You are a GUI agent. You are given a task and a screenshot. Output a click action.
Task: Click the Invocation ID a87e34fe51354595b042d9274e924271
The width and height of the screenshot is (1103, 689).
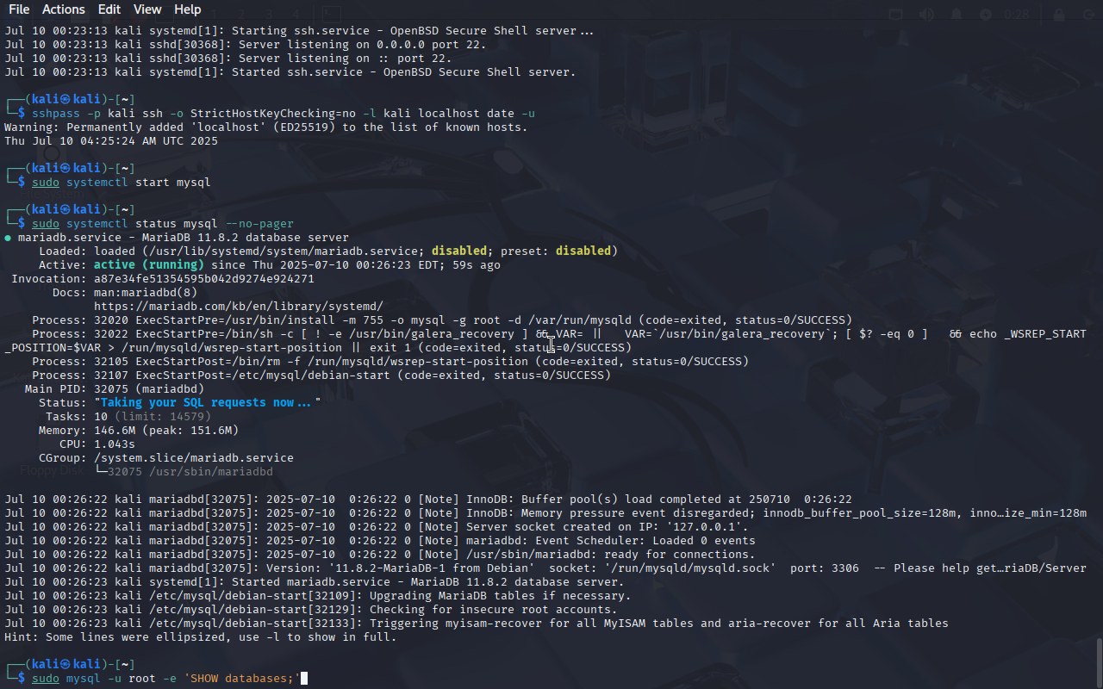pyautogui.click(x=204, y=279)
